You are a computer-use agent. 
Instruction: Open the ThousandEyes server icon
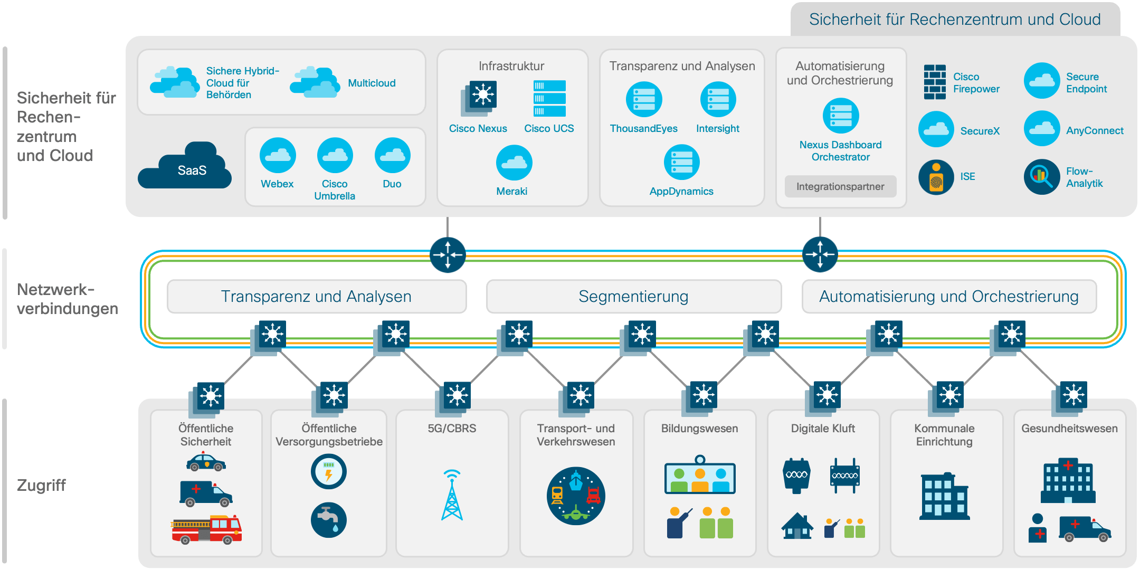(644, 99)
